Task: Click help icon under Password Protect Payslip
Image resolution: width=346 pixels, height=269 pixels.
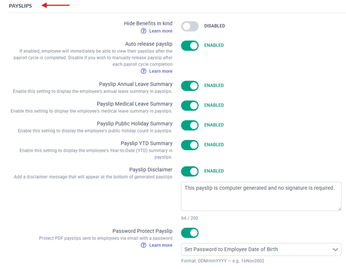Action: tap(144, 245)
